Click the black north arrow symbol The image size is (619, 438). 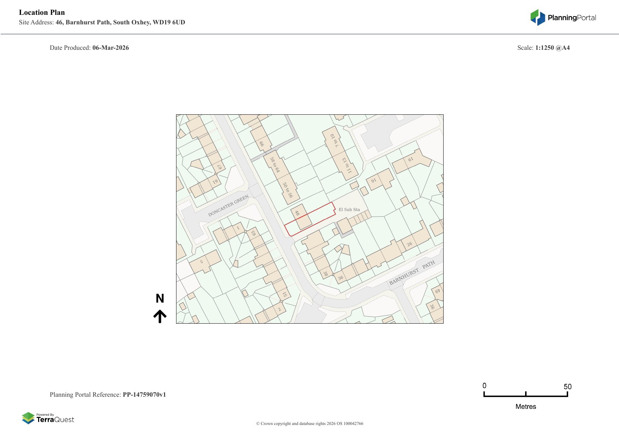coord(160,316)
